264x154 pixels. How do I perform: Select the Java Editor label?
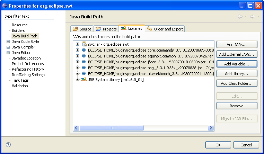pos(21,53)
